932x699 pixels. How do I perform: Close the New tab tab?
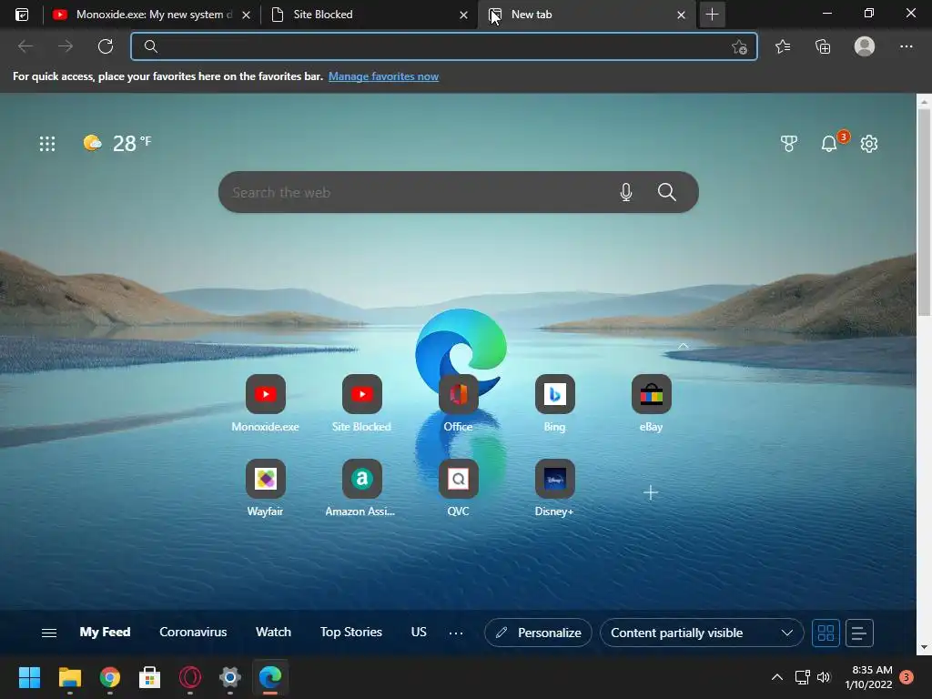click(681, 15)
